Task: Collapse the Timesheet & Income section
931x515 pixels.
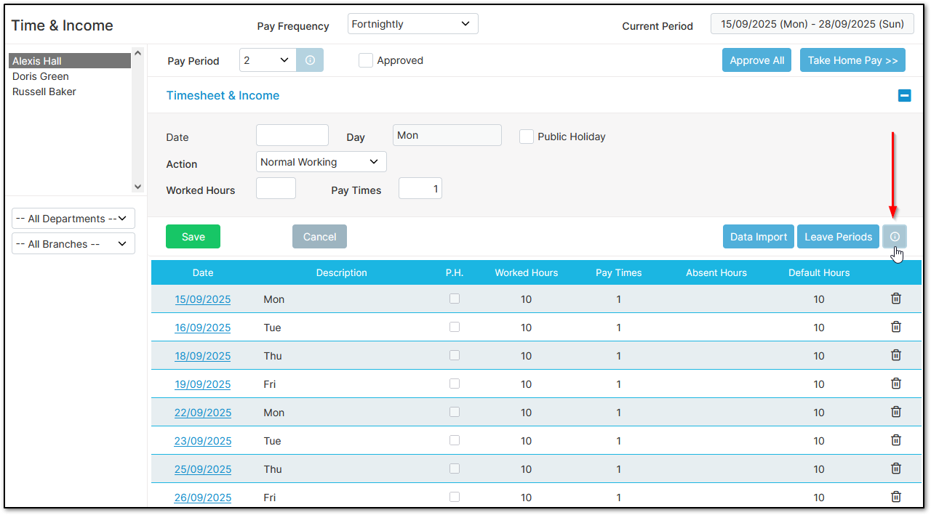Action: tap(904, 95)
